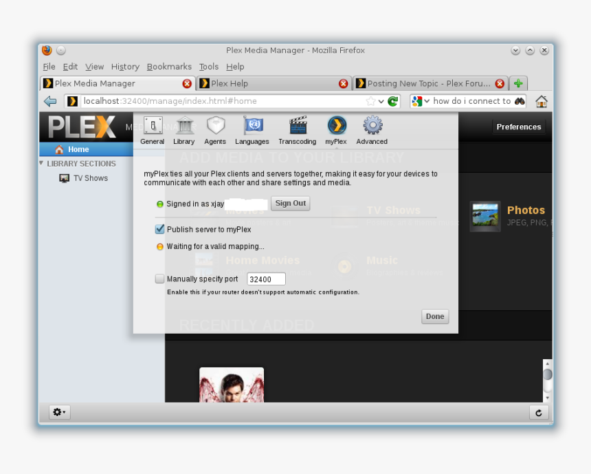The height and width of the screenshot is (474, 591).
Task: Open the search engine dropdown
Action: (420, 101)
